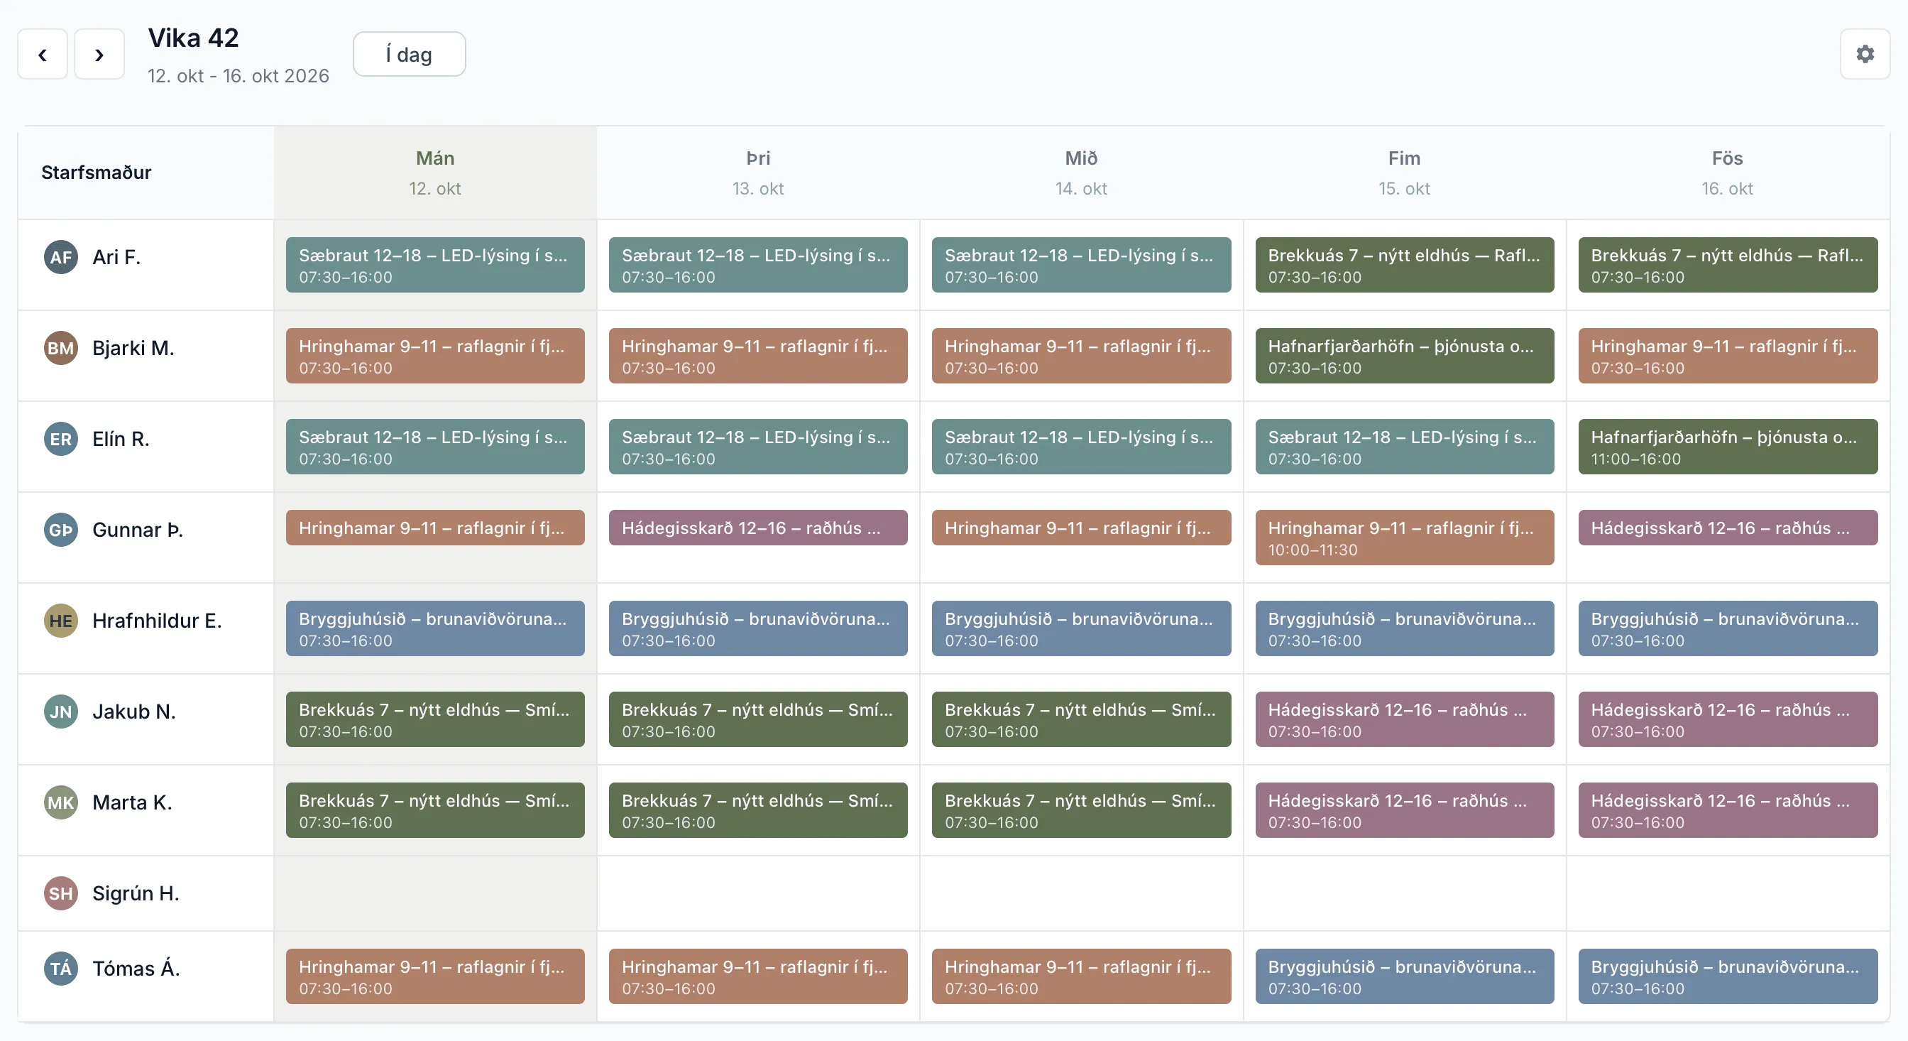Click Hrafnhildur E.'s HE avatar
1908x1041 pixels.
pyautogui.click(x=61, y=621)
